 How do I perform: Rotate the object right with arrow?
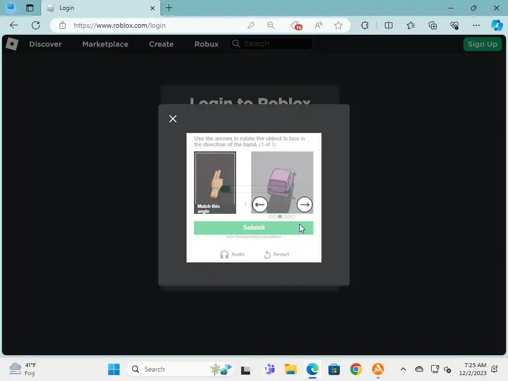pos(305,204)
